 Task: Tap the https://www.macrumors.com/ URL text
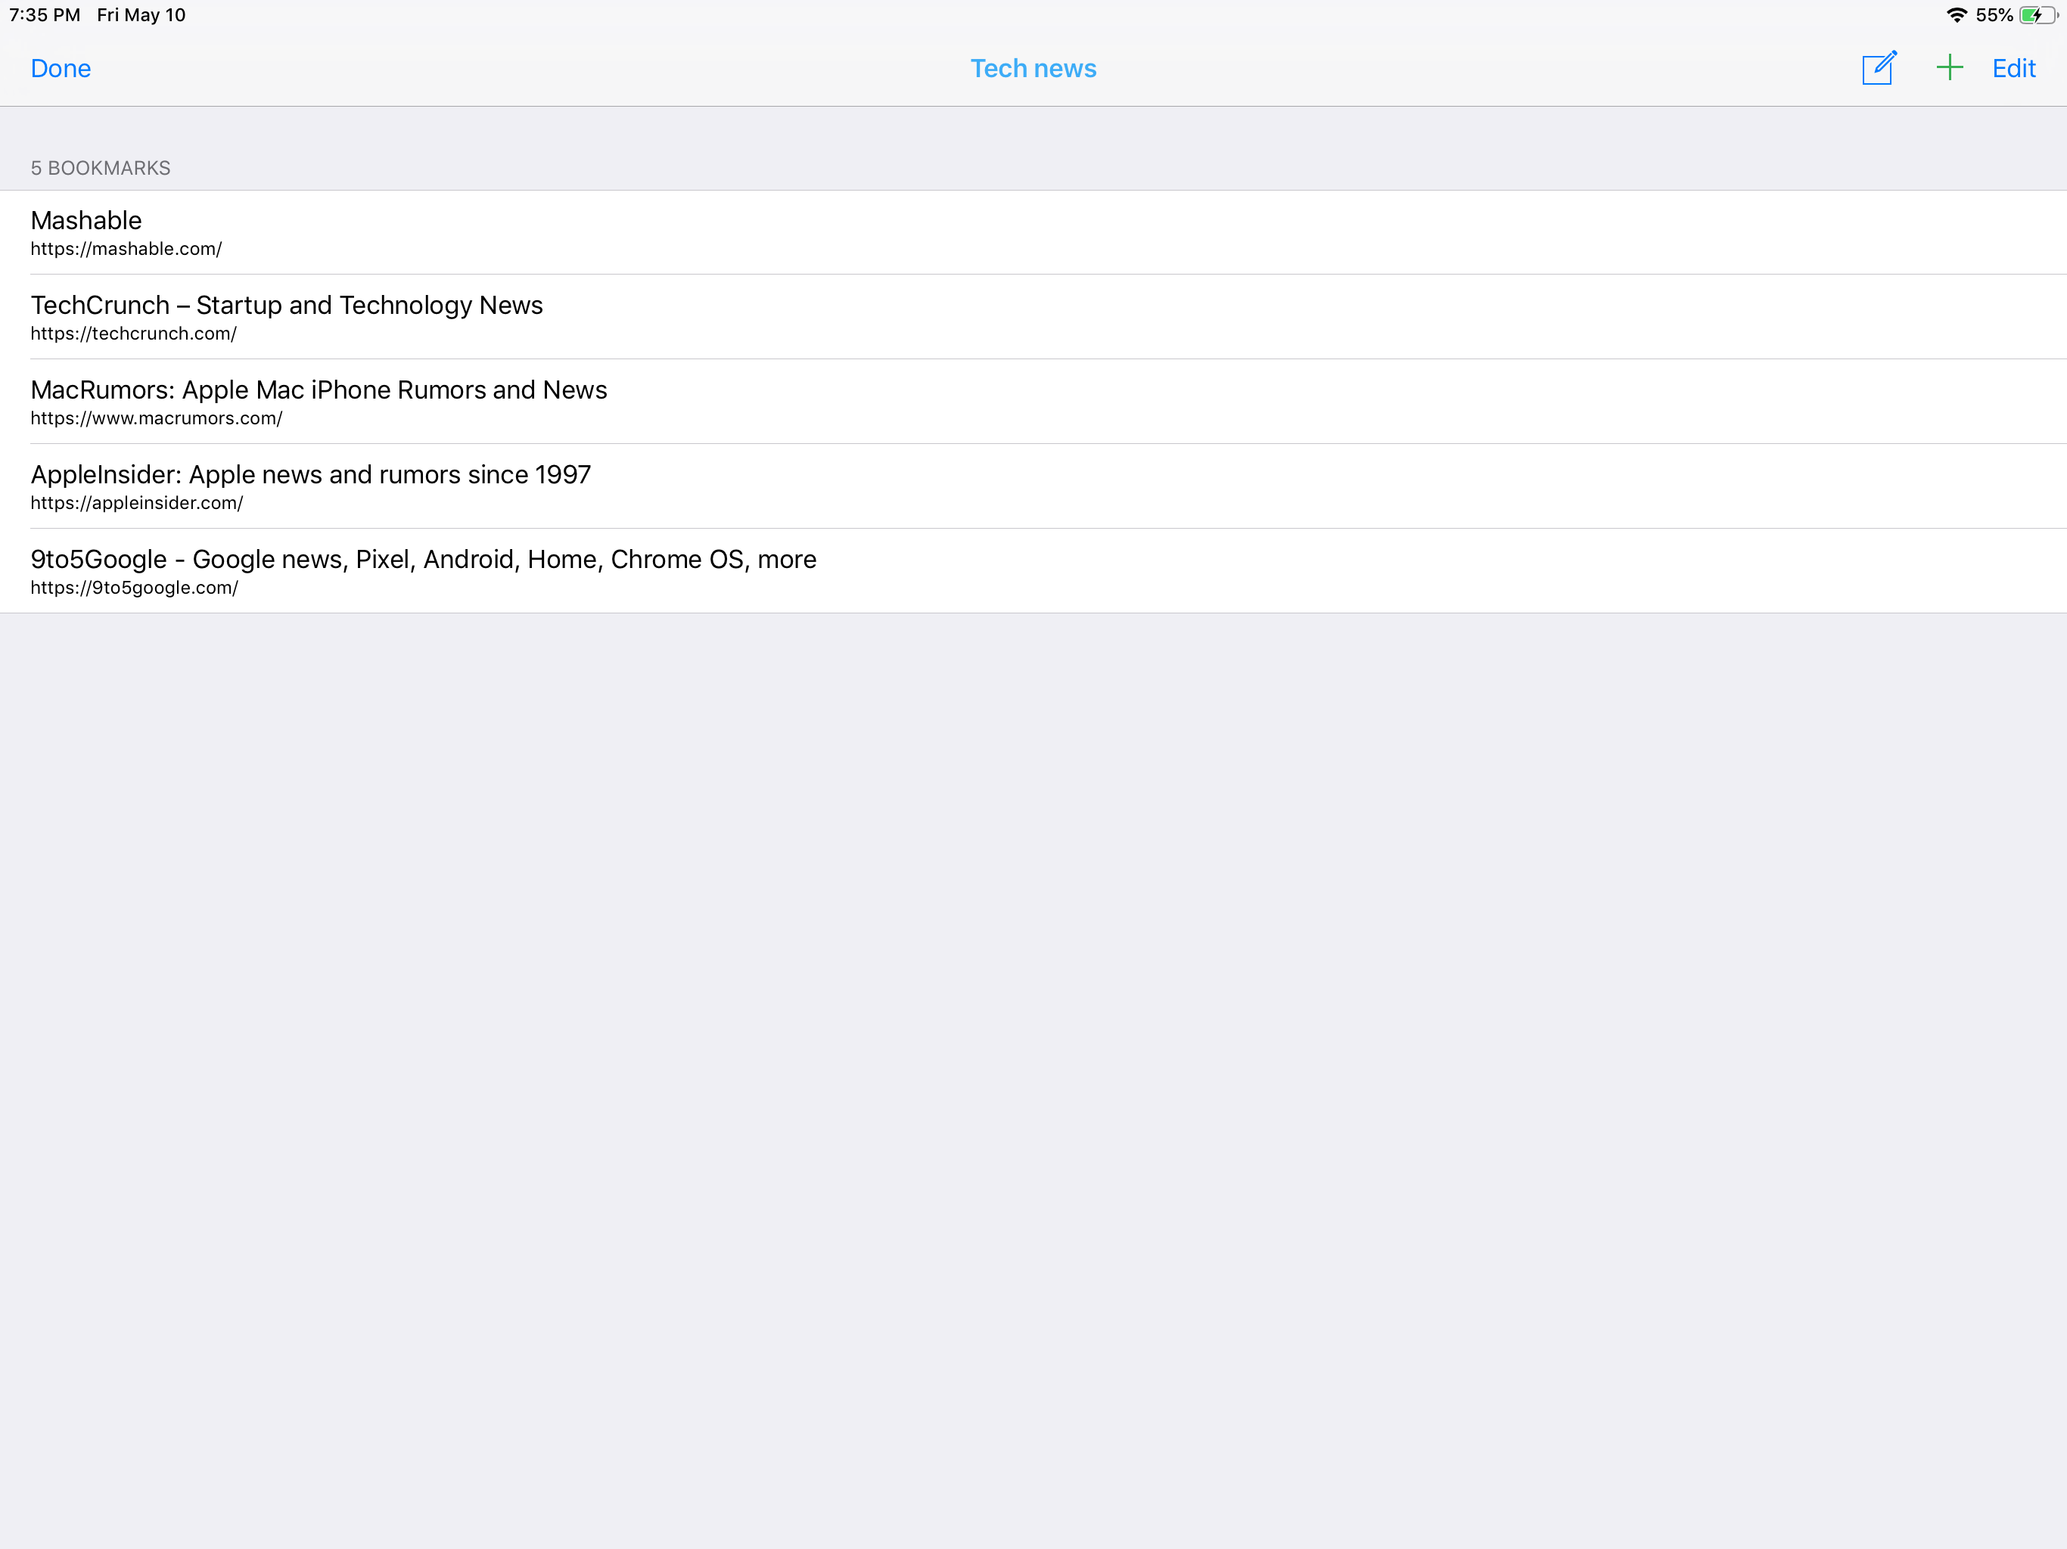tap(156, 418)
